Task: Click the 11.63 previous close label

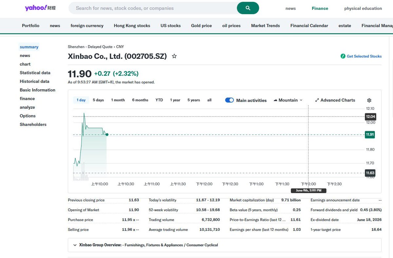Action: pos(370,173)
